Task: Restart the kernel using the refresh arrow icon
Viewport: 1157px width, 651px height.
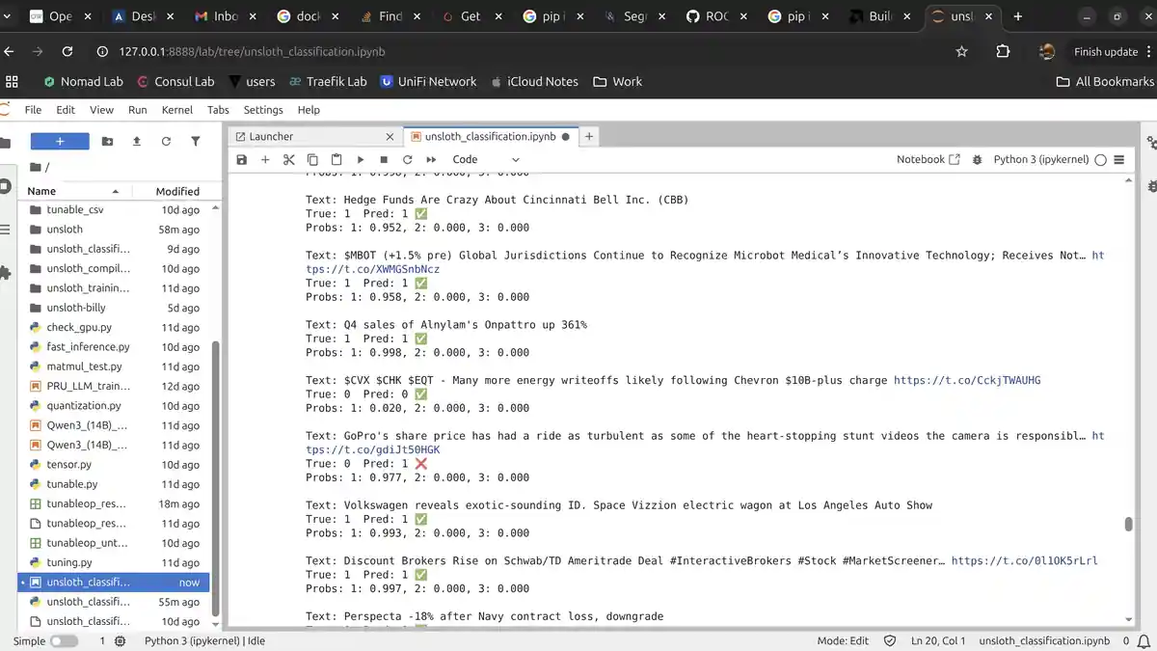Action: click(407, 159)
